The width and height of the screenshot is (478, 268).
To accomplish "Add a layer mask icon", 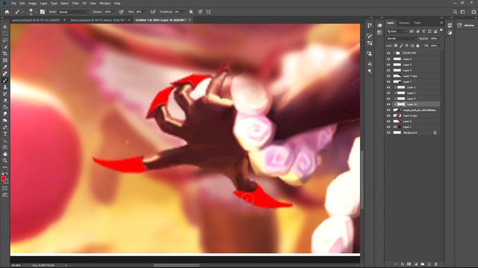I will (x=409, y=264).
